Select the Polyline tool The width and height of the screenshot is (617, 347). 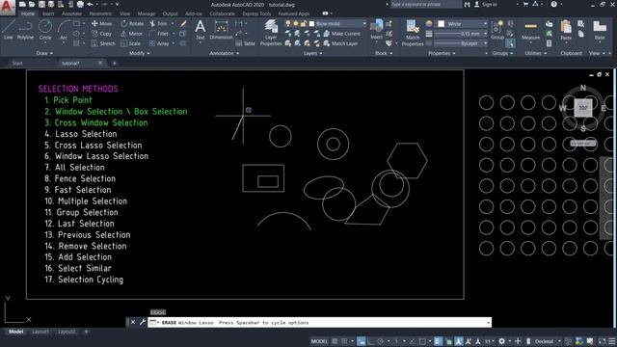coord(25,30)
